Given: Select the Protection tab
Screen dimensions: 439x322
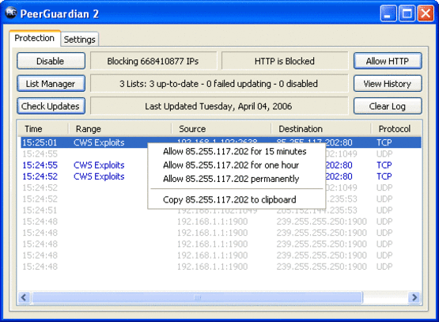Looking at the screenshot, I should (x=35, y=38).
